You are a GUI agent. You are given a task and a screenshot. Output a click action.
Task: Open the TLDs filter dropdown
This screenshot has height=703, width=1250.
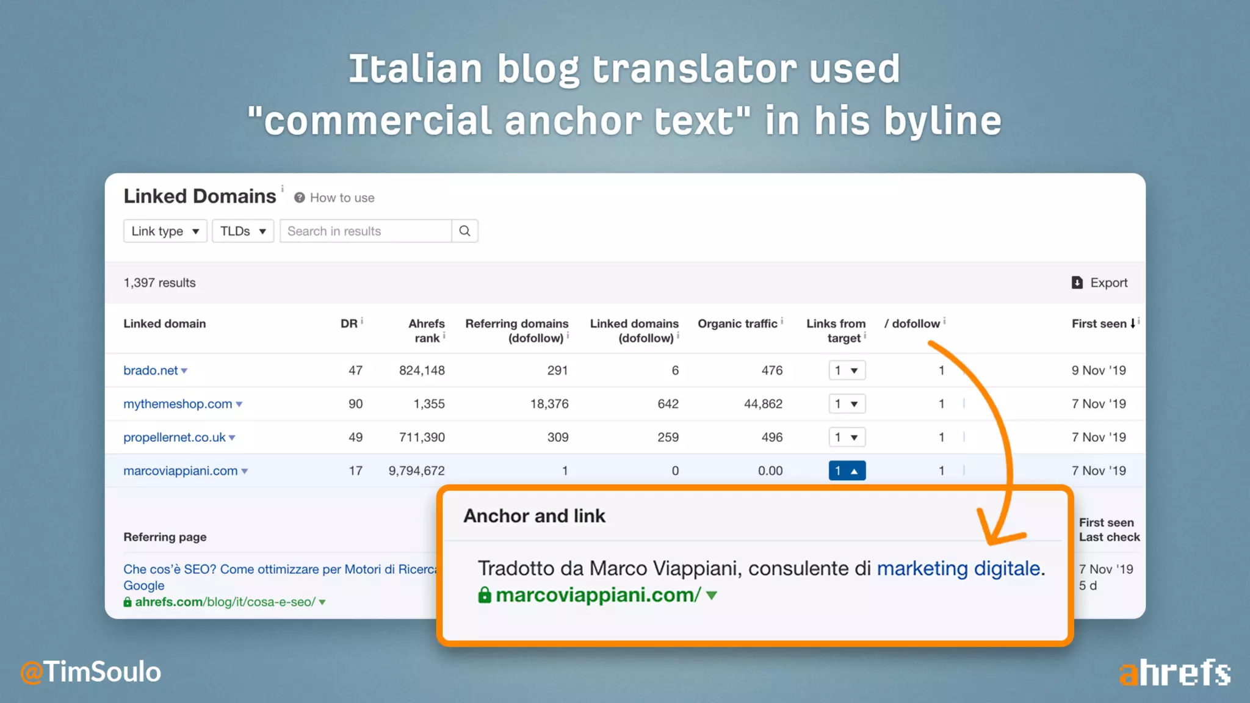(x=243, y=231)
